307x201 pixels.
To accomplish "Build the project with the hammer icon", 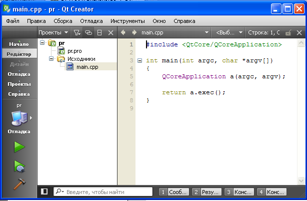I will click(19, 184).
